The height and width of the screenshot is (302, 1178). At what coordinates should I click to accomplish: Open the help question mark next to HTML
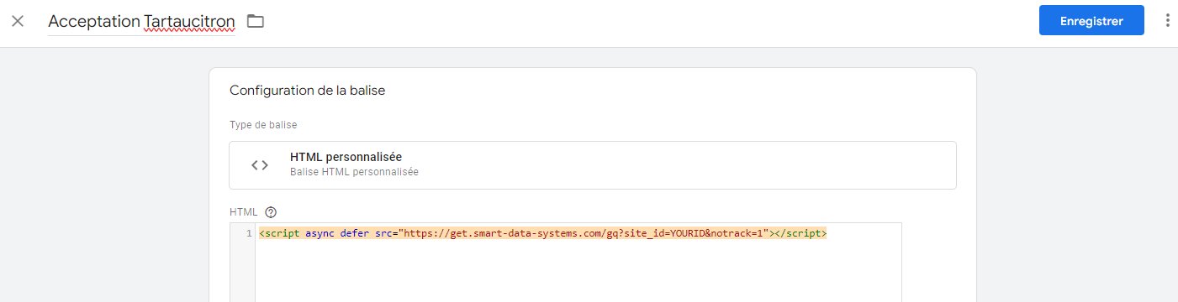(x=271, y=212)
